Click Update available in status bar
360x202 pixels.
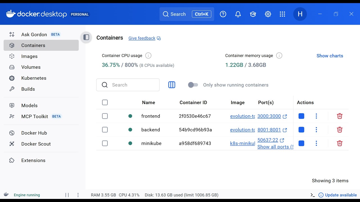click(337, 195)
